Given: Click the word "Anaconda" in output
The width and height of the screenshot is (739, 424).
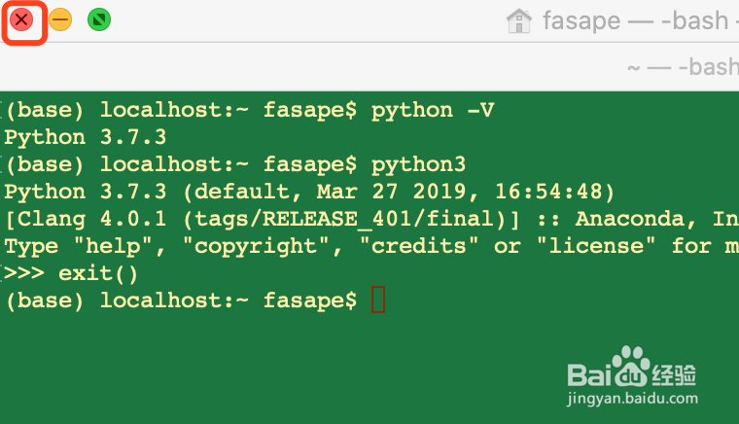Looking at the screenshot, I should click(630, 219).
